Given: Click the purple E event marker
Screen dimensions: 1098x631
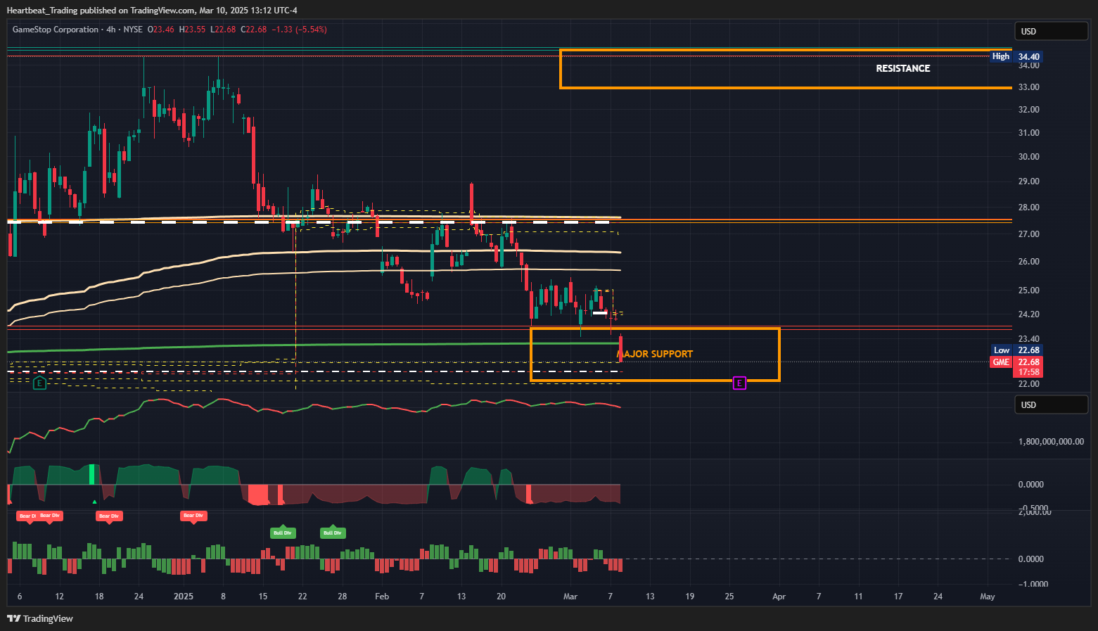Looking at the screenshot, I should [x=739, y=383].
